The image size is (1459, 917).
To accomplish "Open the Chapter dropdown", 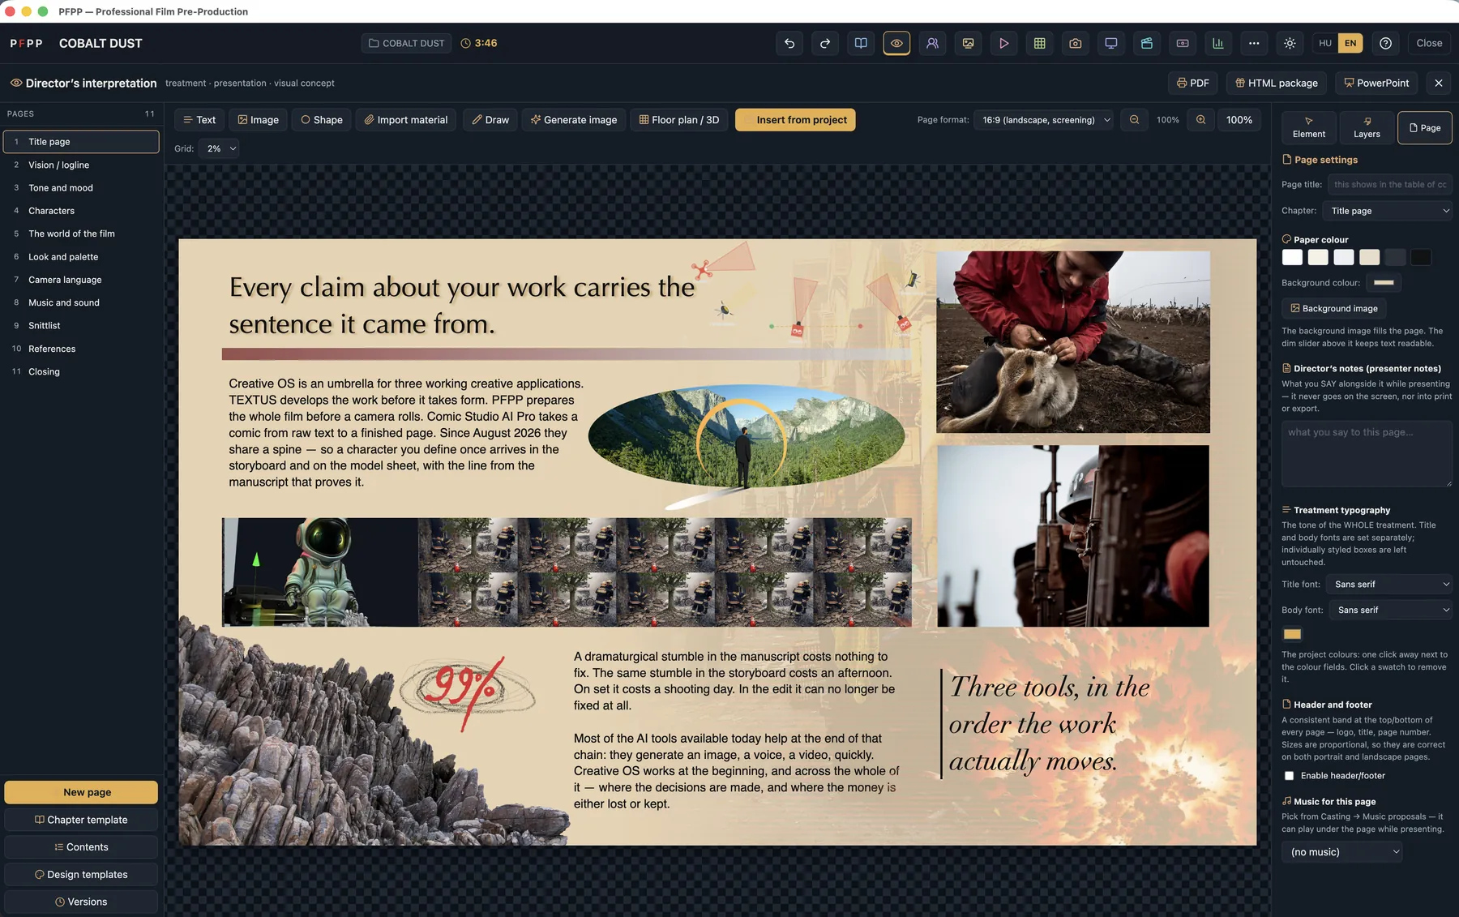I will 1388,211.
